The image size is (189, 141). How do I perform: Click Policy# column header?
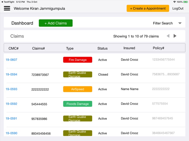[159, 48]
